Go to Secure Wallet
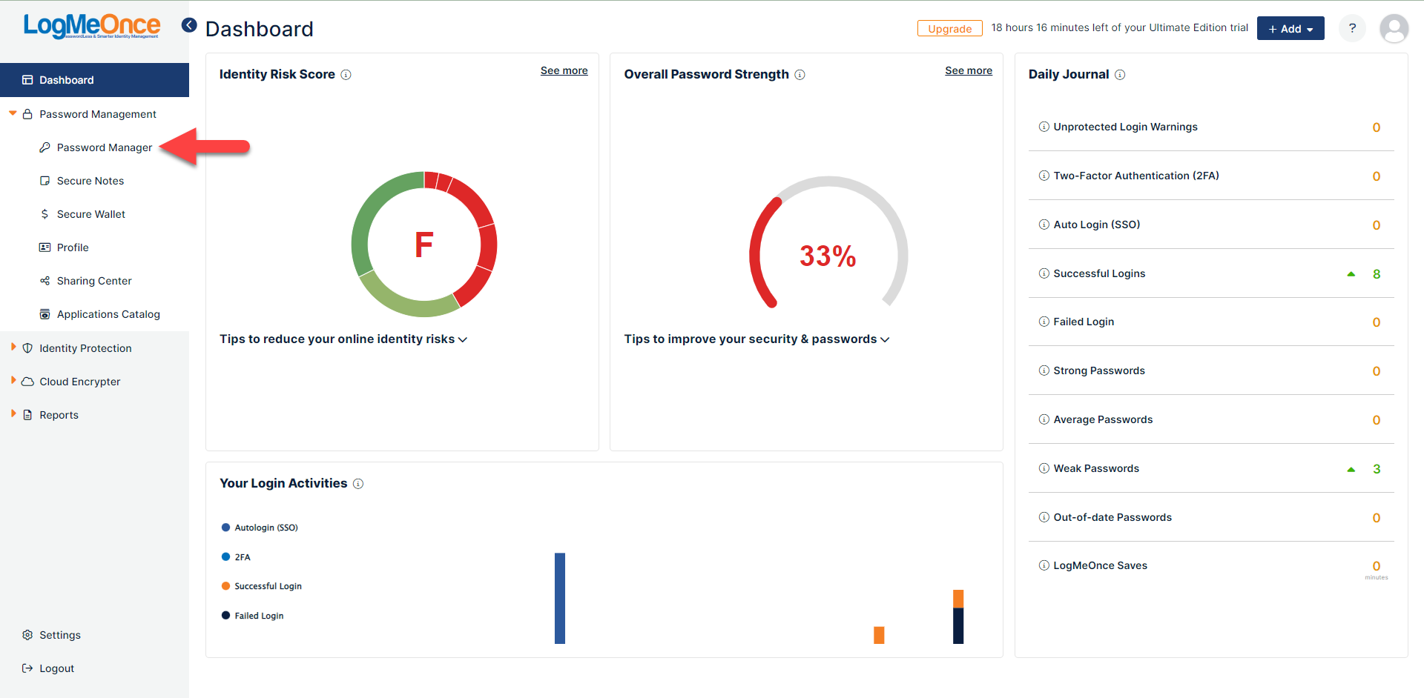This screenshot has width=1424, height=698. pyautogui.click(x=90, y=214)
